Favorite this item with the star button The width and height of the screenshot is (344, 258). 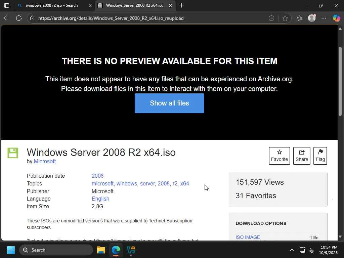click(x=279, y=156)
